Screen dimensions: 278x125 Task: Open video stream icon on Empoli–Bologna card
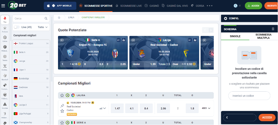62,40
